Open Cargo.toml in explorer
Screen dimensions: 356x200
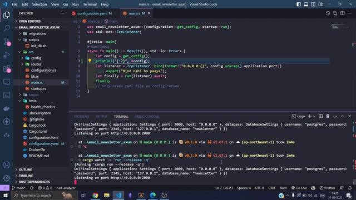coord(38,131)
